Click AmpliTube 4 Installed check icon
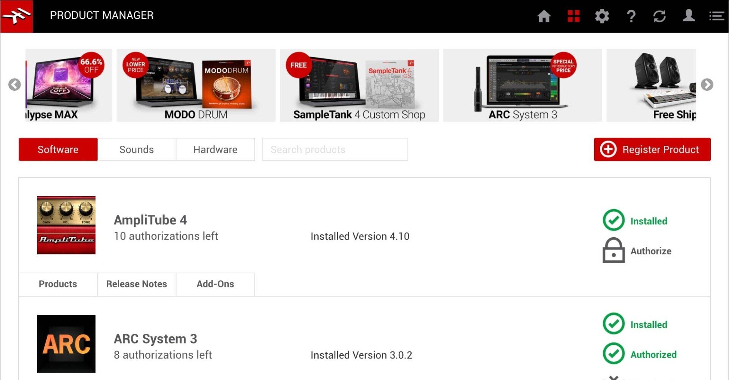The height and width of the screenshot is (380, 729). coord(614,220)
